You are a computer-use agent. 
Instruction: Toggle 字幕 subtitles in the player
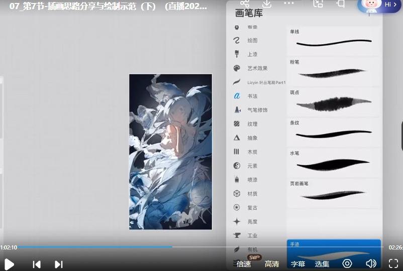[298, 264]
